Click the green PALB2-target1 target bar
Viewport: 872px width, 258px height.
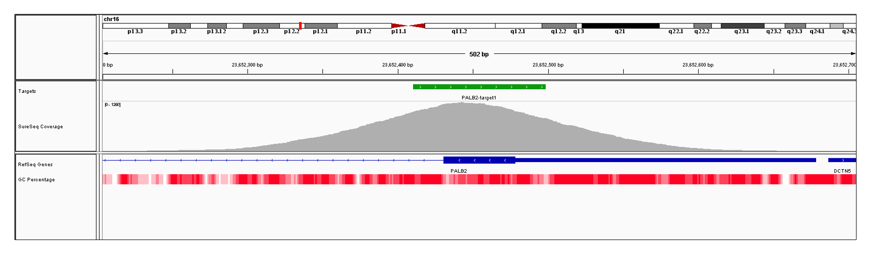click(x=479, y=87)
